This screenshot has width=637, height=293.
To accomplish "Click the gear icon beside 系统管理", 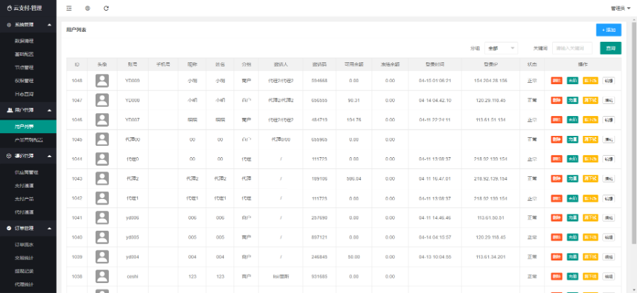I will pyautogui.click(x=8, y=25).
